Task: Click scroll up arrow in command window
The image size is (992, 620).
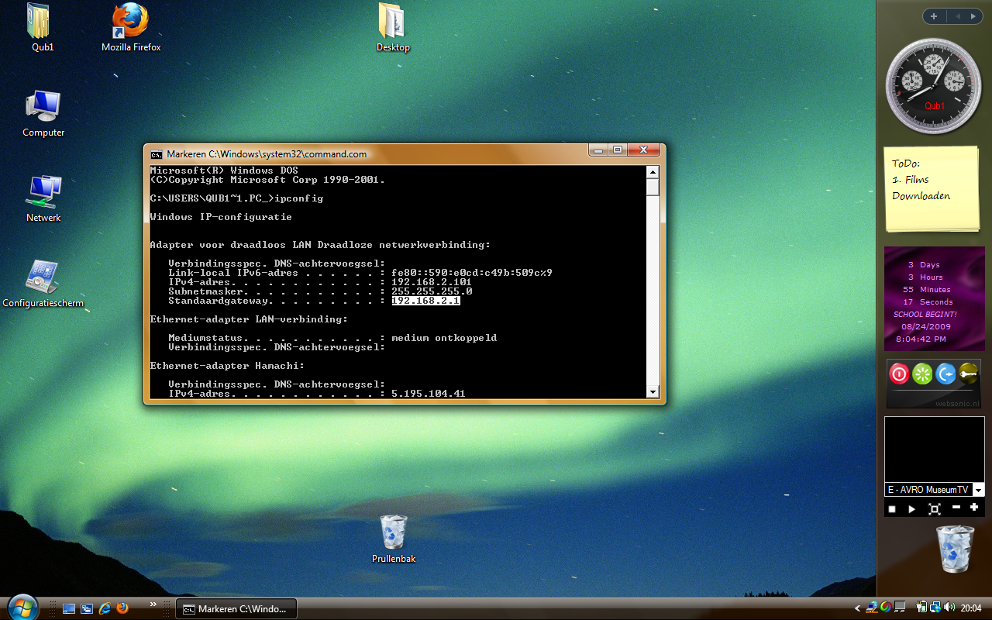Action: [x=653, y=172]
